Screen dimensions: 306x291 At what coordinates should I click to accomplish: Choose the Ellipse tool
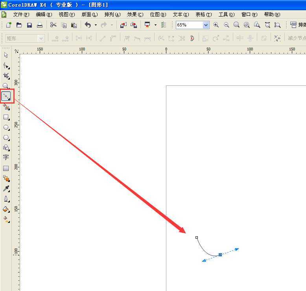coord(6,128)
